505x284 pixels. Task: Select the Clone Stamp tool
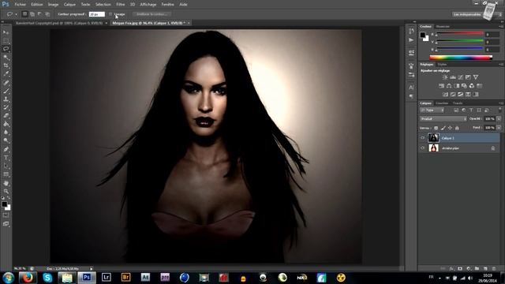click(6, 99)
